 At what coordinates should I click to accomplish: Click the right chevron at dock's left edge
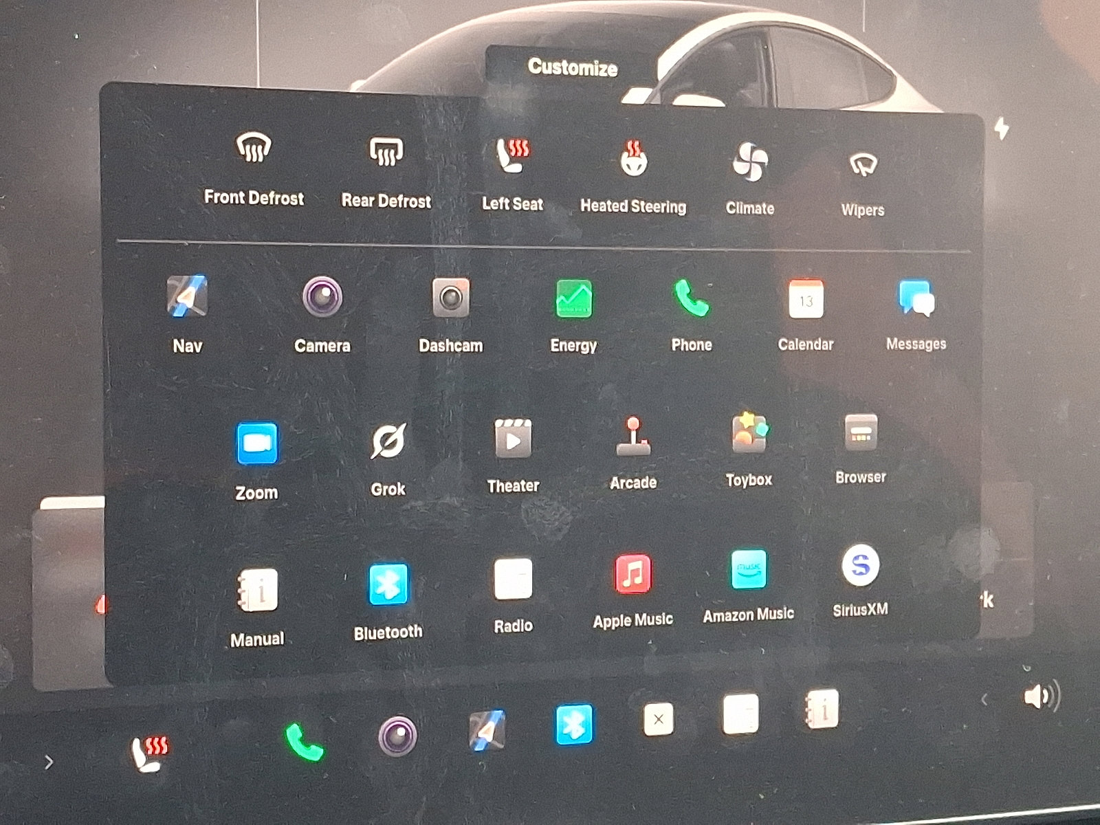pos(48,762)
